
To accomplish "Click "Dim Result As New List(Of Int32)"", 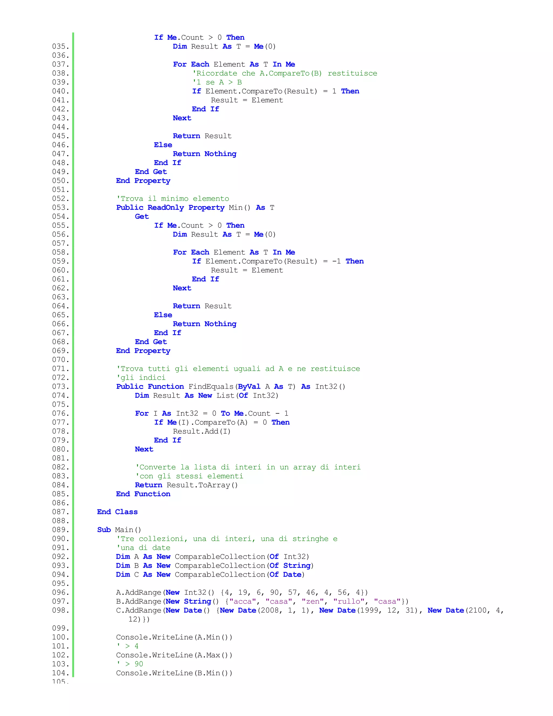I will [207, 396].
